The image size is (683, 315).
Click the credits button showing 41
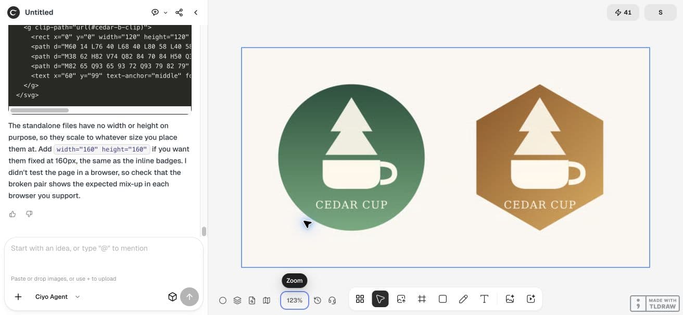tap(623, 12)
